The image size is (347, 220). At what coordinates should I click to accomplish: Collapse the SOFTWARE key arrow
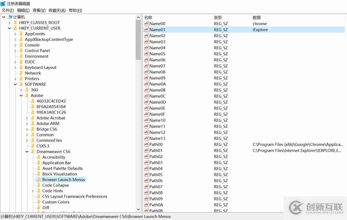point(15,84)
